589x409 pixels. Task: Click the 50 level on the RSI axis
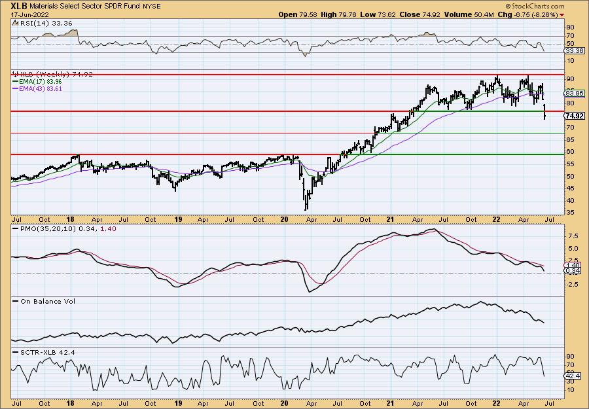click(x=570, y=44)
